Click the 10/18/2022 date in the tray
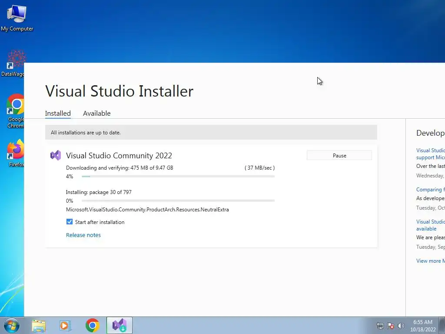The image size is (445, 334). [x=423, y=330]
